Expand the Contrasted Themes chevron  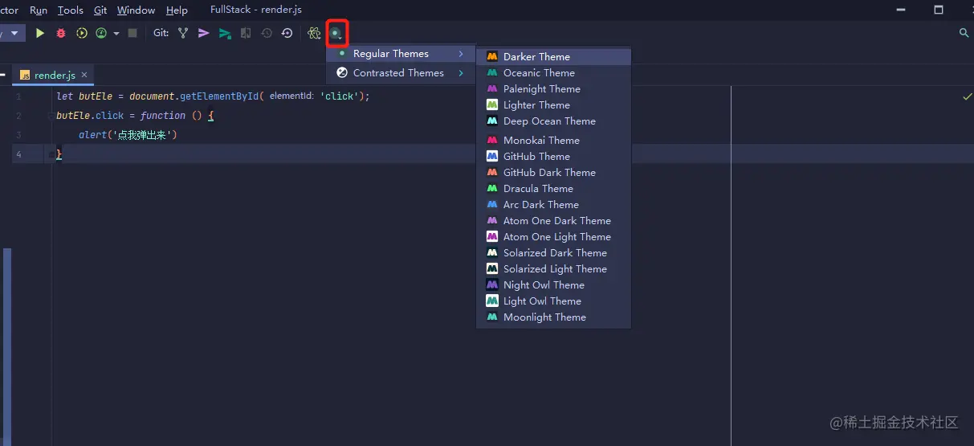[461, 73]
